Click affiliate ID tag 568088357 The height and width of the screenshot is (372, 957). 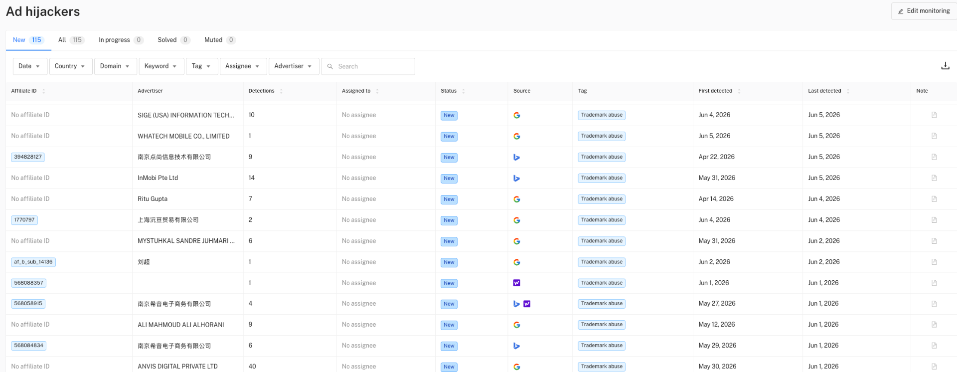pos(29,283)
